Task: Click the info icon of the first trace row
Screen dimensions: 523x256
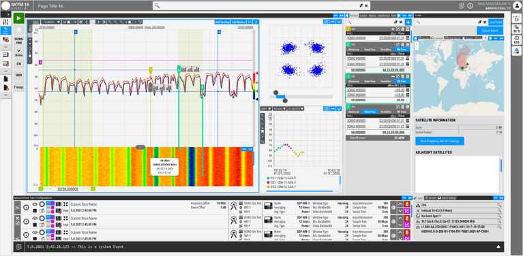Action: [26, 208]
